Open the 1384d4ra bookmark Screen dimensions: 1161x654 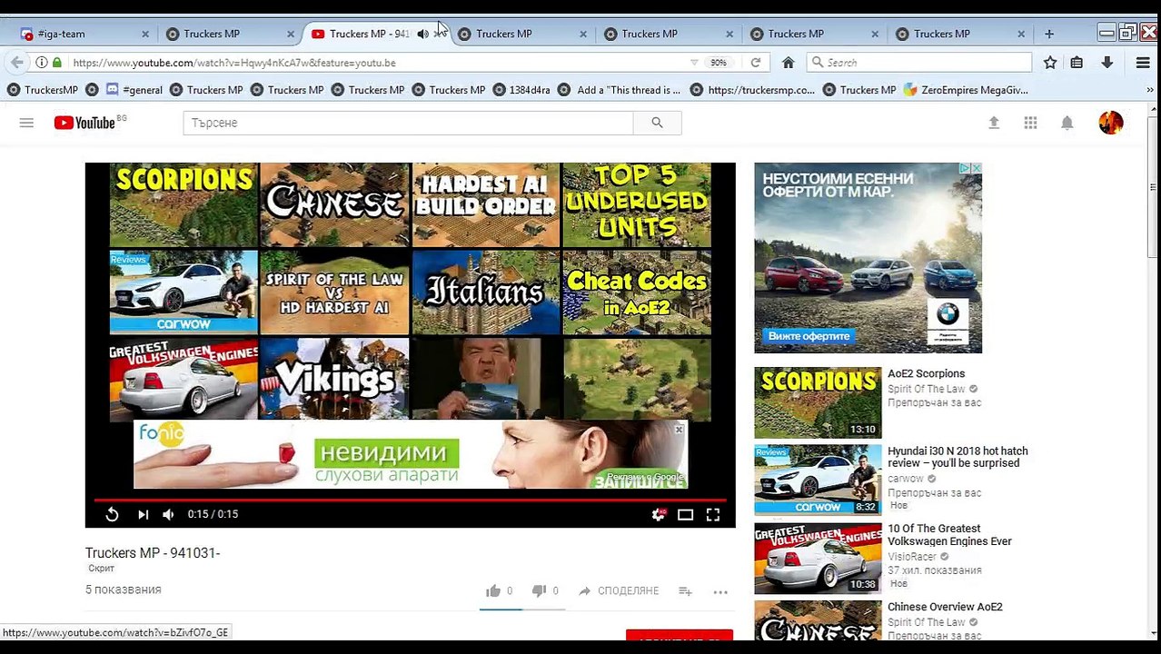click(x=522, y=90)
